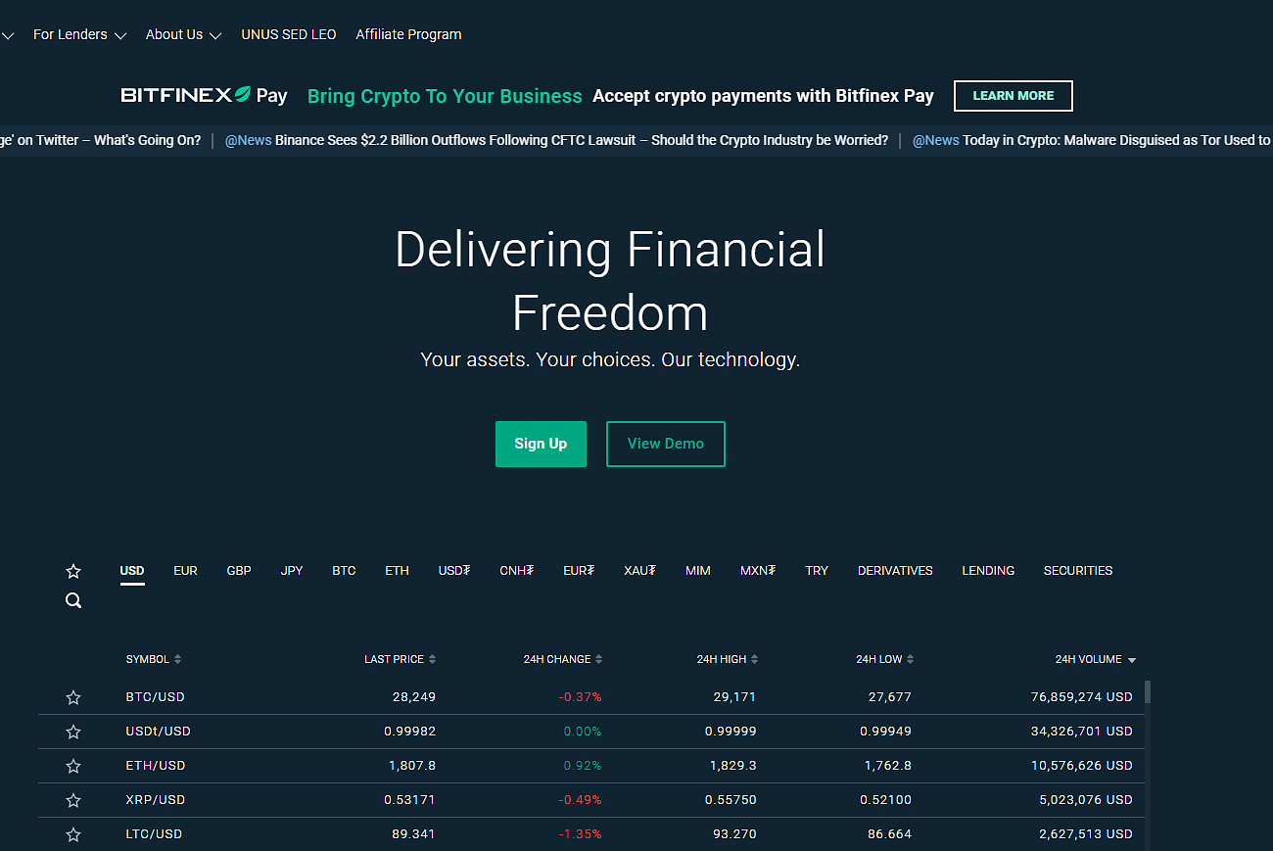Sort table by Last Price column
The height and width of the screenshot is (851, 1273).
(x=400, y=659)
